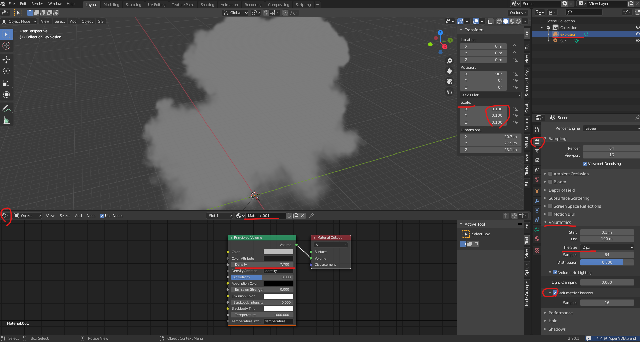This screenshot has height=342, width=640.
Task: Open the MB-Lab sidebar tab
Action: tap(527, 142)
